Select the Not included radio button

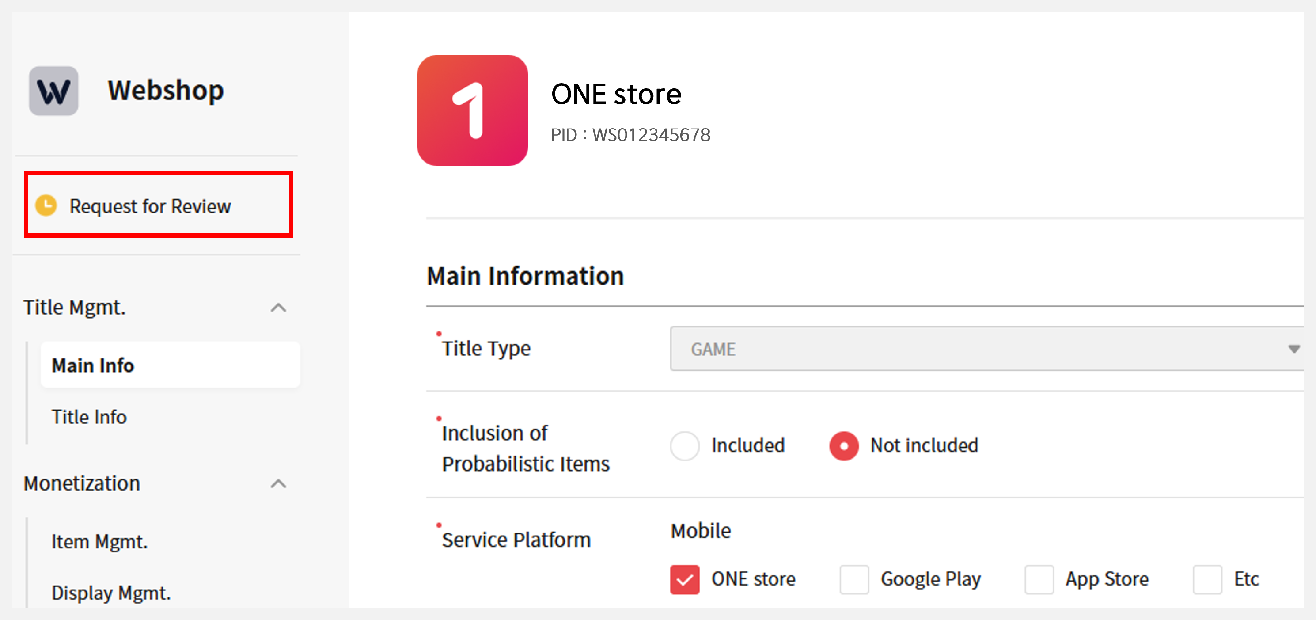pyautogui.click(x=844, y=446)
